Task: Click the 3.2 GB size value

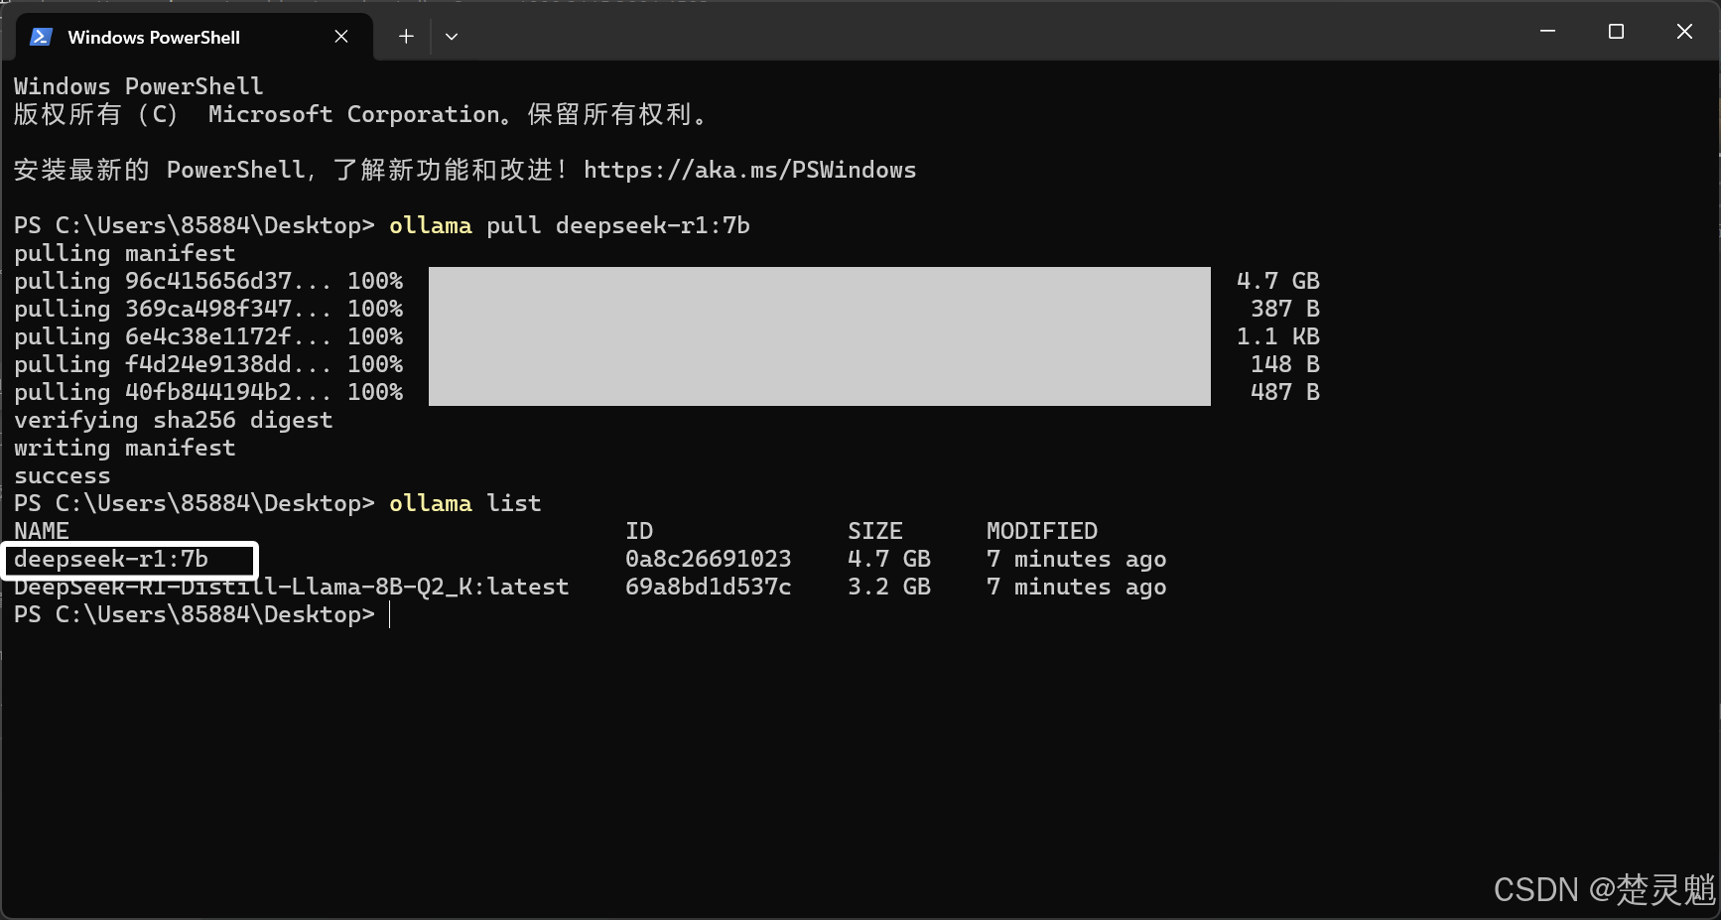Action: (x=889, y=587)
